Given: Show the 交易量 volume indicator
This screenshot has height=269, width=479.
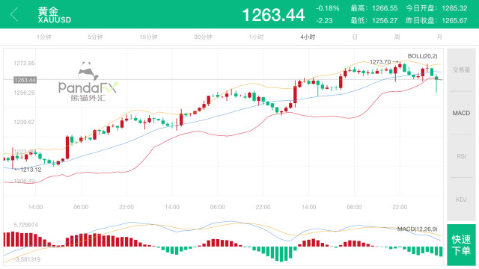Looking at the screenshot, I should 461,69.
